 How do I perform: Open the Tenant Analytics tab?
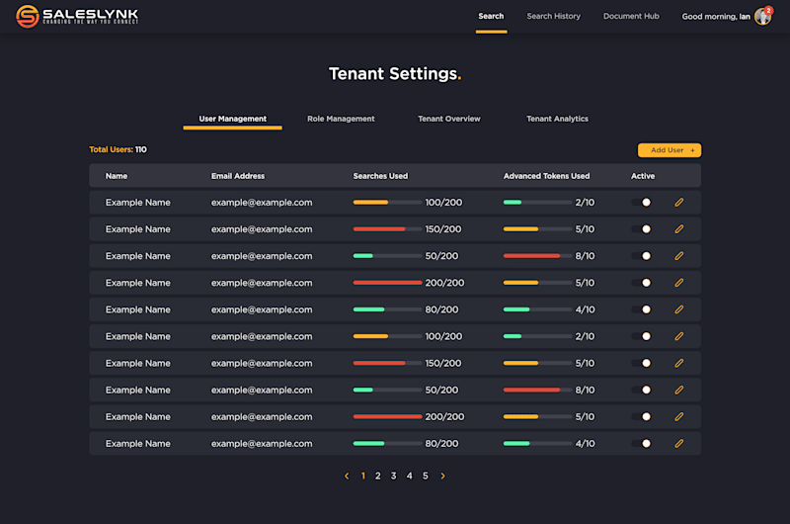point(557,119)
